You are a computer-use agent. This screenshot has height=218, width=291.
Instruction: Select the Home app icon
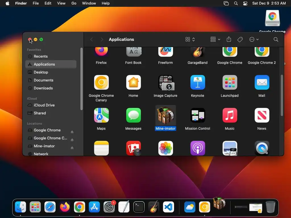(x=133, y=82)
